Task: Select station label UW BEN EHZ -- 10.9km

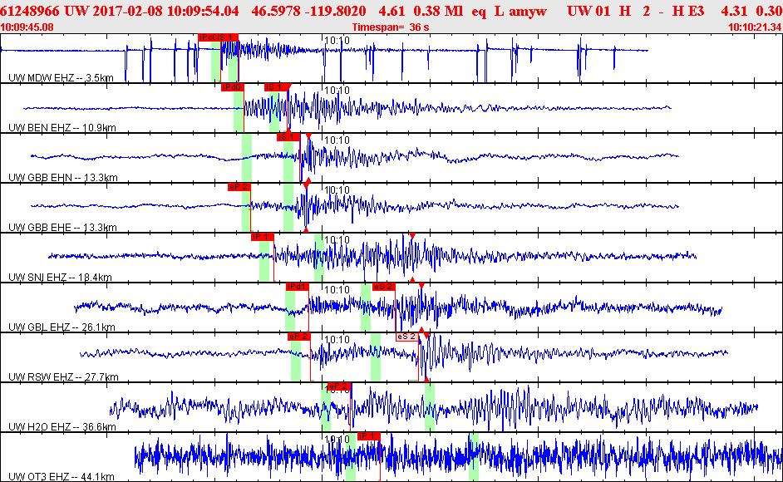Action: [62, 128]
